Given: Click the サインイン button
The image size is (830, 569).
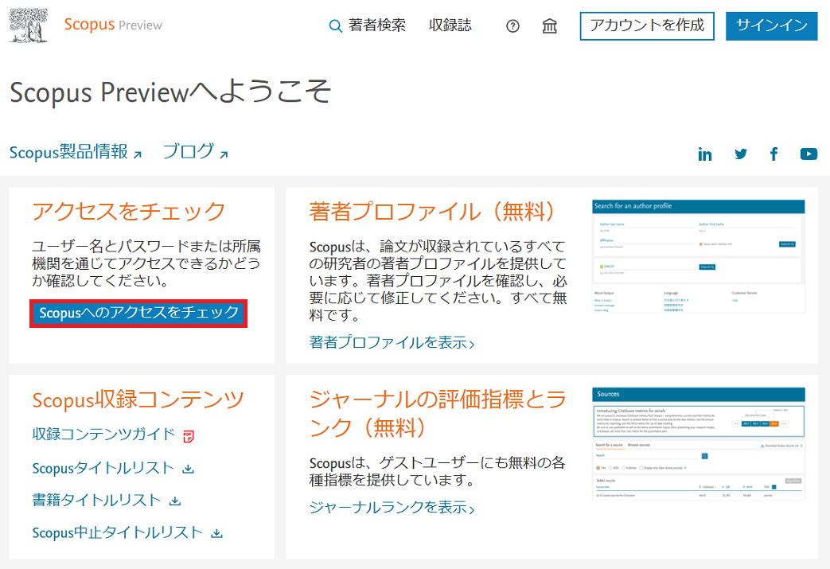Looking at the screenshot, I should tap(771, 26).
